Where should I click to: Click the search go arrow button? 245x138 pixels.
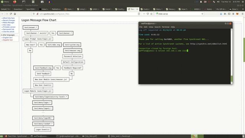click(202, 14)
